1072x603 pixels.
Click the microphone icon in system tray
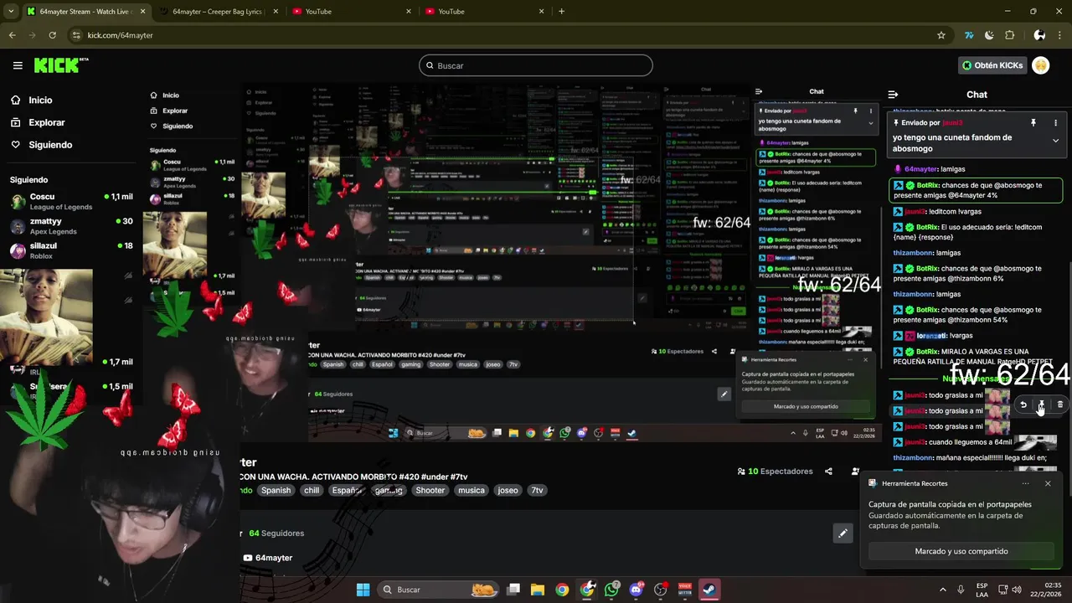961,590
